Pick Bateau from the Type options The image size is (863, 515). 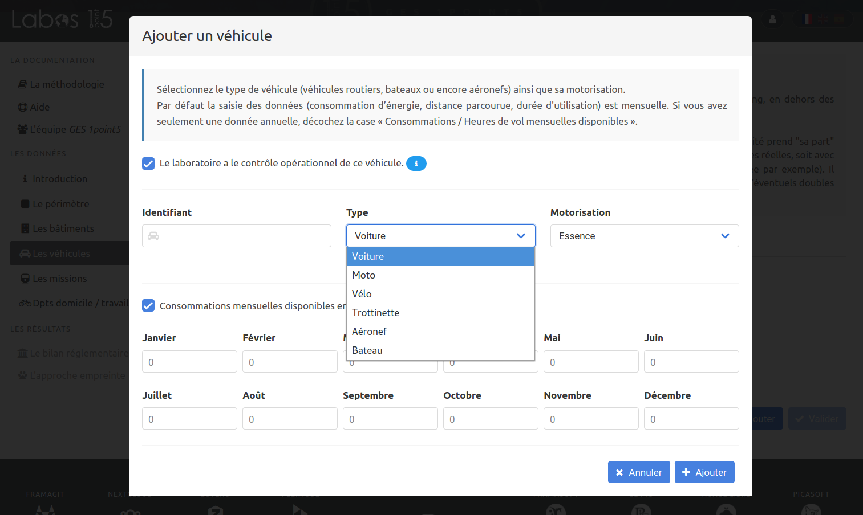click(367, 350)
